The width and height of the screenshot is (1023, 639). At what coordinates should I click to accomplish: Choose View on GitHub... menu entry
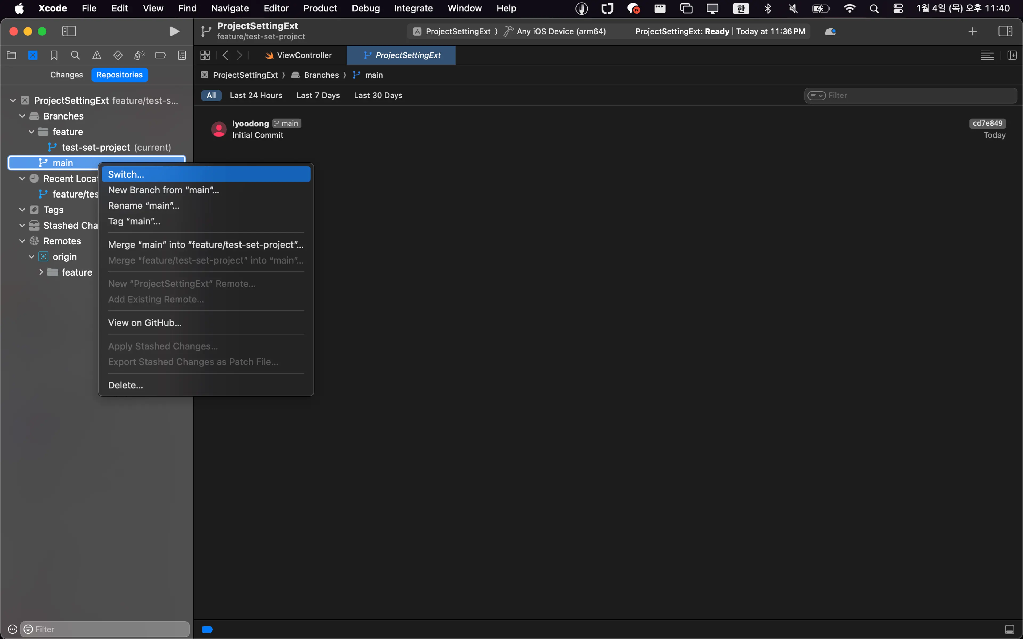click(x=206, y=323)
